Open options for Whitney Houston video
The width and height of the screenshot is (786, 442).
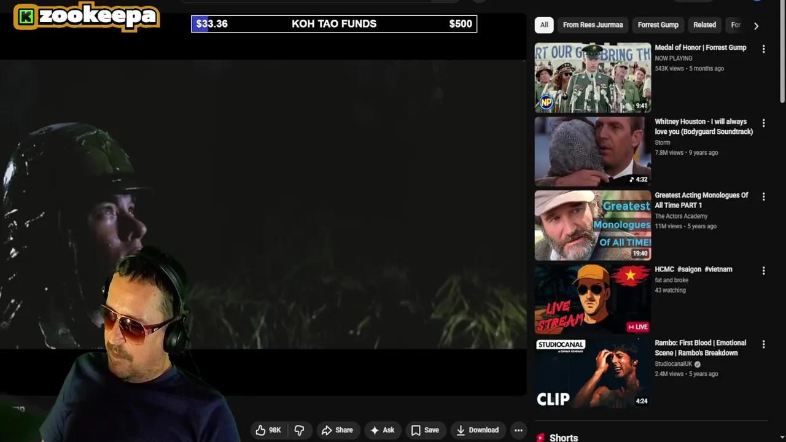pos(763,123)
